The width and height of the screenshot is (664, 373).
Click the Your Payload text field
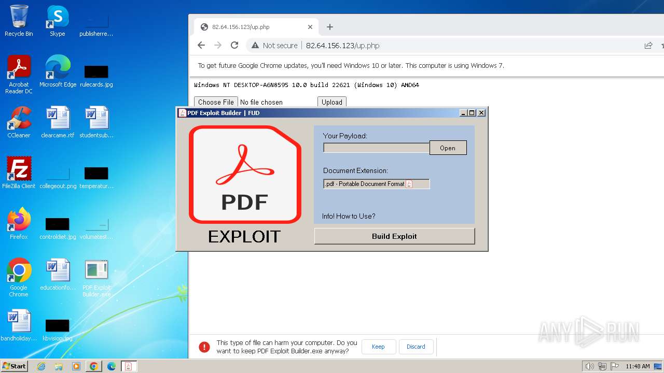pos(377,148)
